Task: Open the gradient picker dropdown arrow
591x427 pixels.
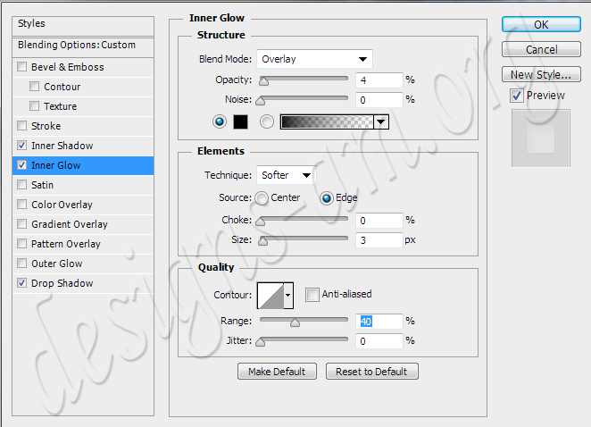Action: coord(381,121)
